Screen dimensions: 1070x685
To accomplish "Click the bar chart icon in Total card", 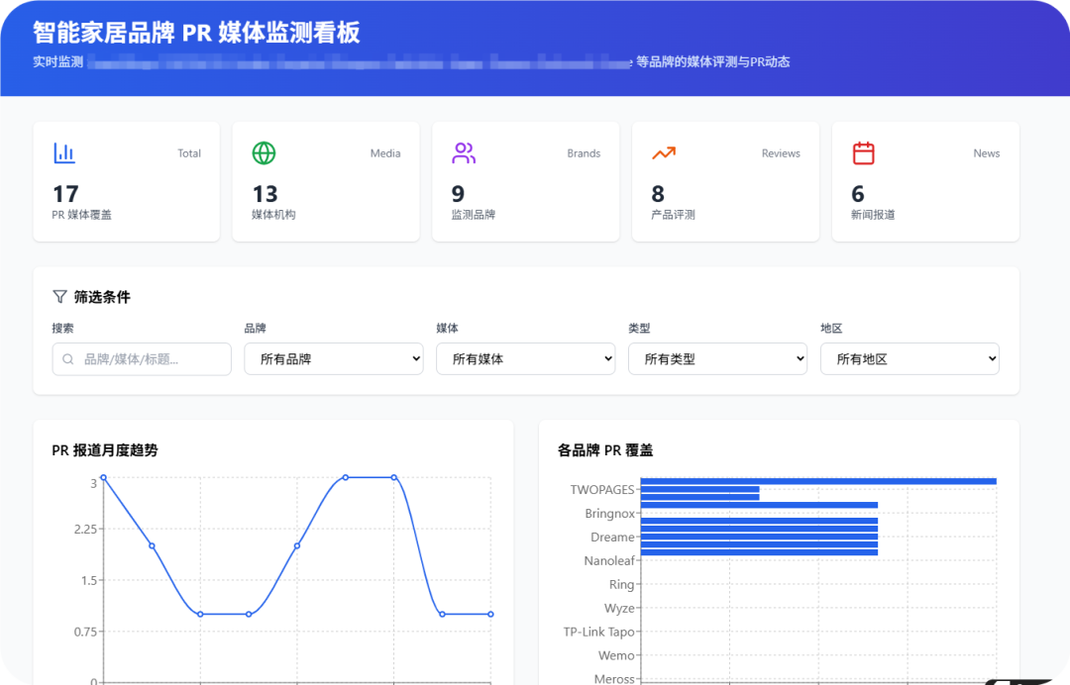I will [64, 153].
